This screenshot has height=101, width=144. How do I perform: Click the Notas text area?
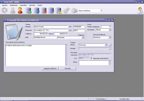(x=94, y=63)
